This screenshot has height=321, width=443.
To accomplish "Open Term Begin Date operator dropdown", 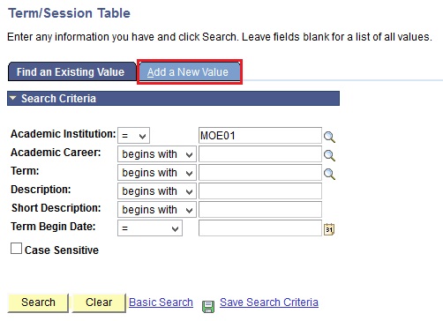I will (x=150, y=228).
